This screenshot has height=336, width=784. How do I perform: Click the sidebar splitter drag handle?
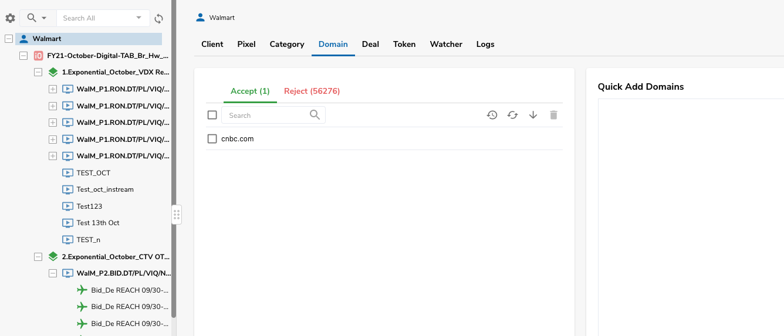176,215
